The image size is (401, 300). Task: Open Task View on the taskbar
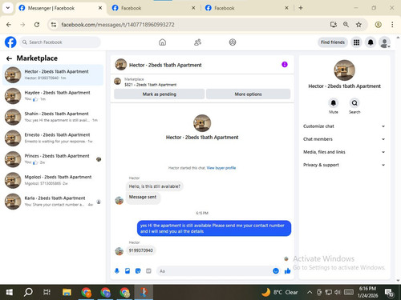(x=47, y=292)
